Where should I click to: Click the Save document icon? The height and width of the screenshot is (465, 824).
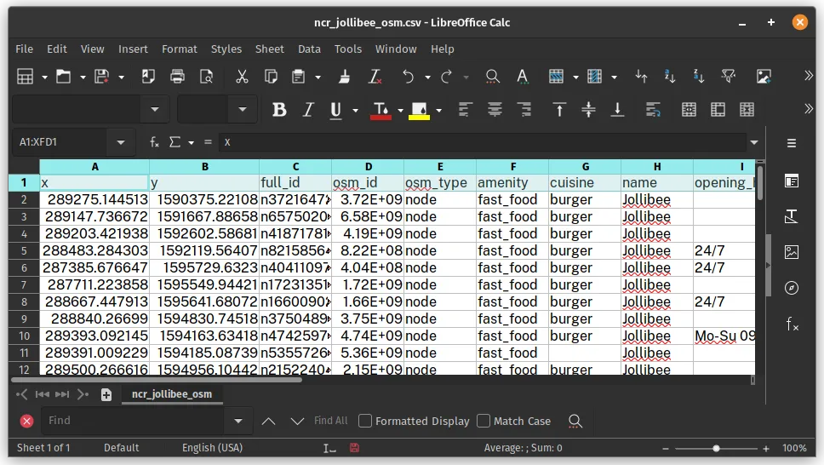point(101,77)
